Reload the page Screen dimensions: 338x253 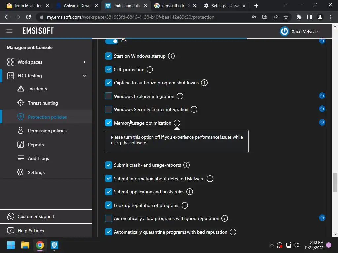click(28, 17)
